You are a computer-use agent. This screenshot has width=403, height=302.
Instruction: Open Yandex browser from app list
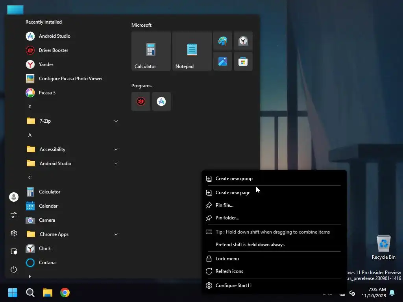[40, 64]
